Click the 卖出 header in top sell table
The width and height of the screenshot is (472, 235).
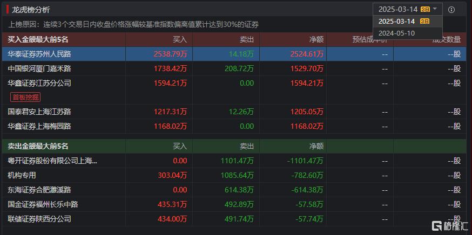(x=247, y=147)
